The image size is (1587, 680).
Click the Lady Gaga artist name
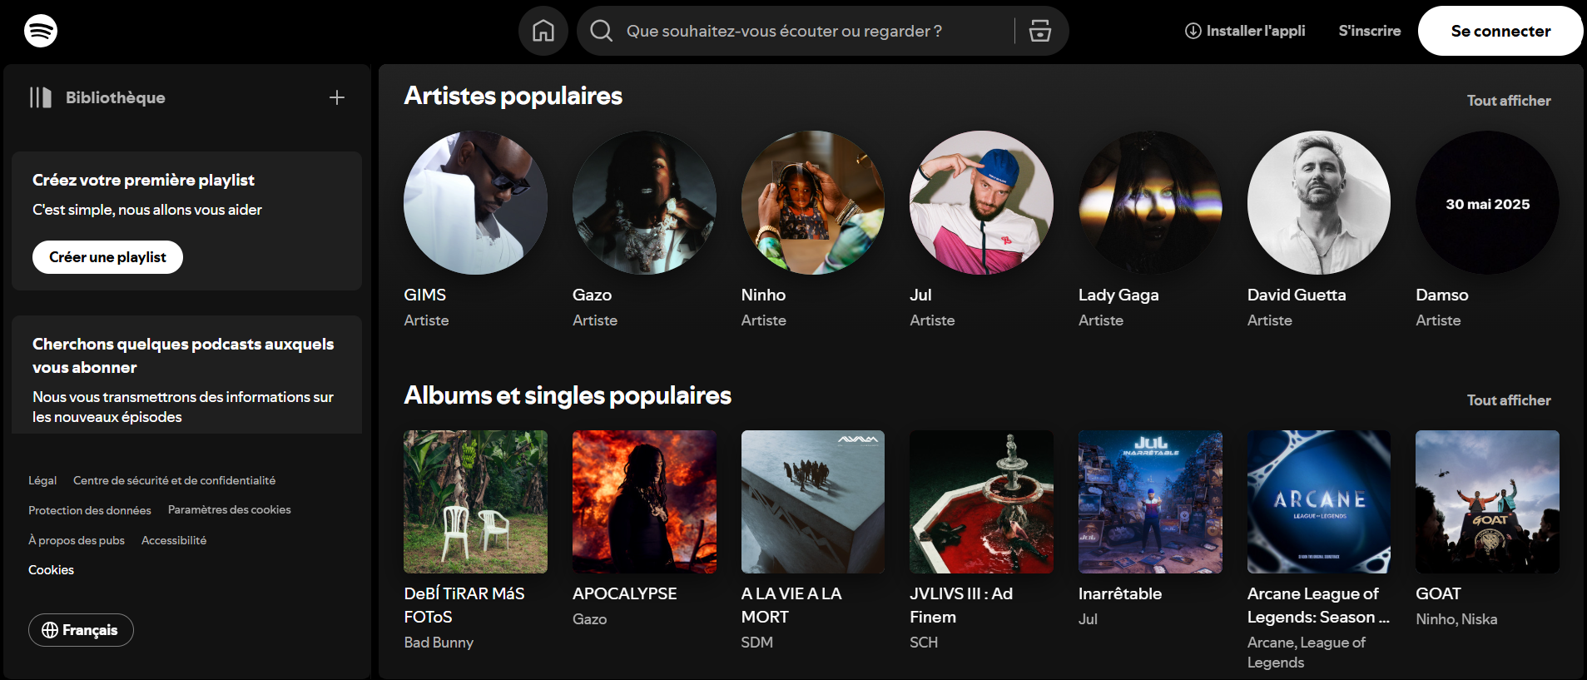pos(1118,295)
